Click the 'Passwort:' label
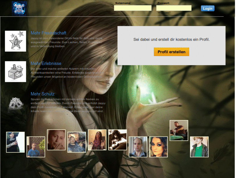 coord(164,3)
